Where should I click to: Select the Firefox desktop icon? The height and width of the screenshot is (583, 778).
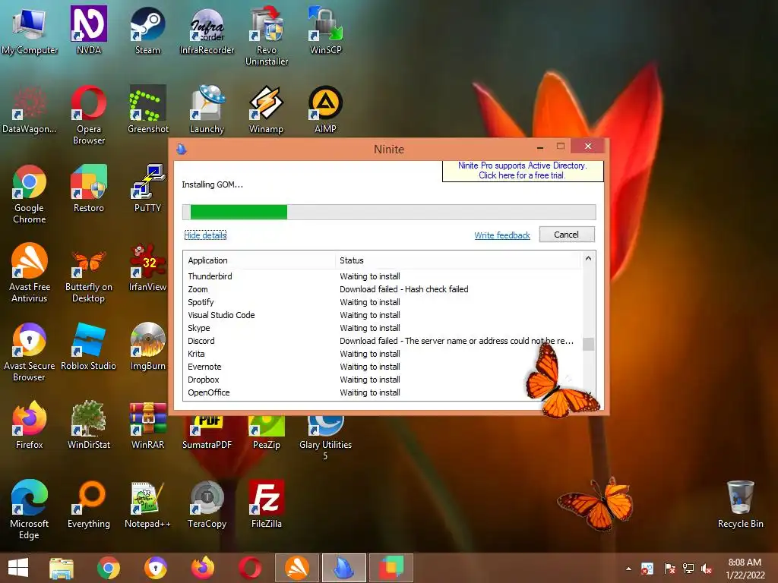coord(30,425)
